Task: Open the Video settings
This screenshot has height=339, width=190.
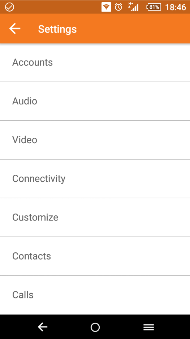Action: [95, 140]
